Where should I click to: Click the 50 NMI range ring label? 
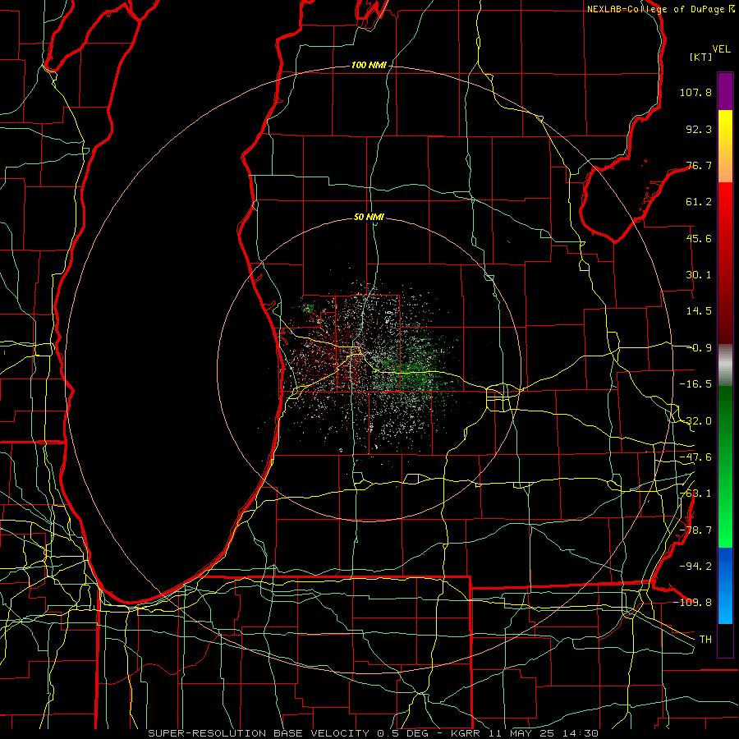click(369, 217)
